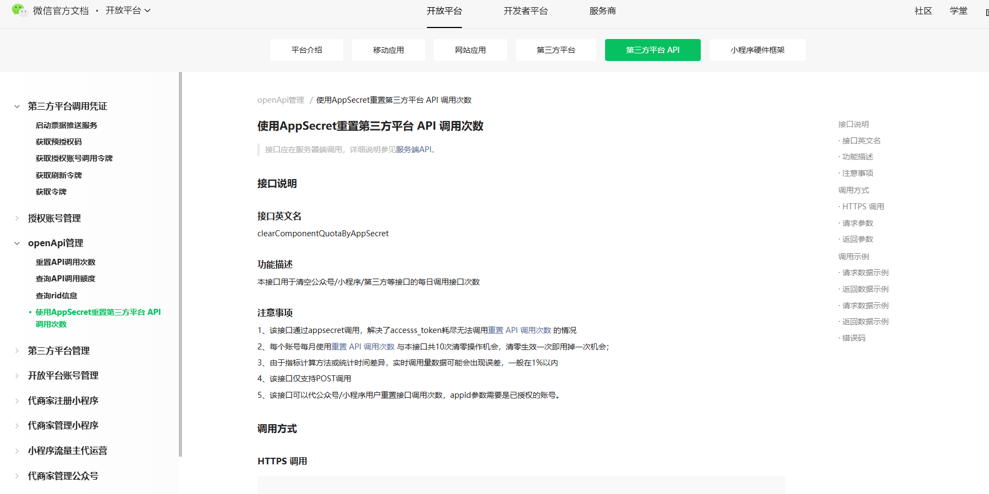This screenshot has width=989, height=494.
Task: Open the 小程序硬件框架 tab button
Action: [x=757, y=50]
